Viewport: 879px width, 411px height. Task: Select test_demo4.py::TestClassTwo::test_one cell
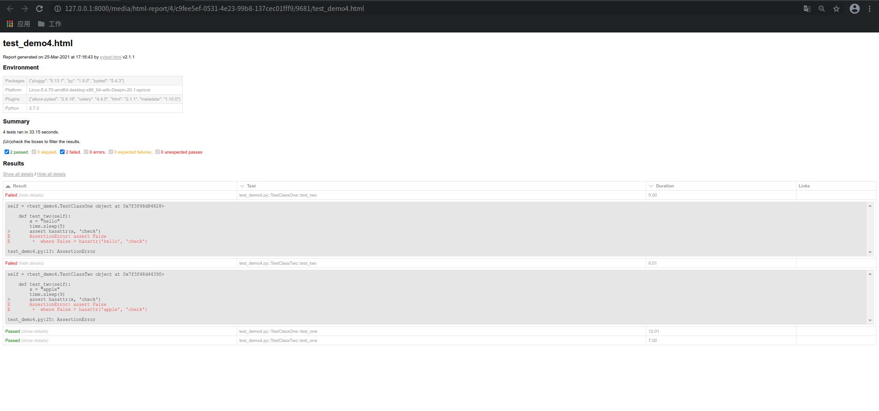coord(442,341)
